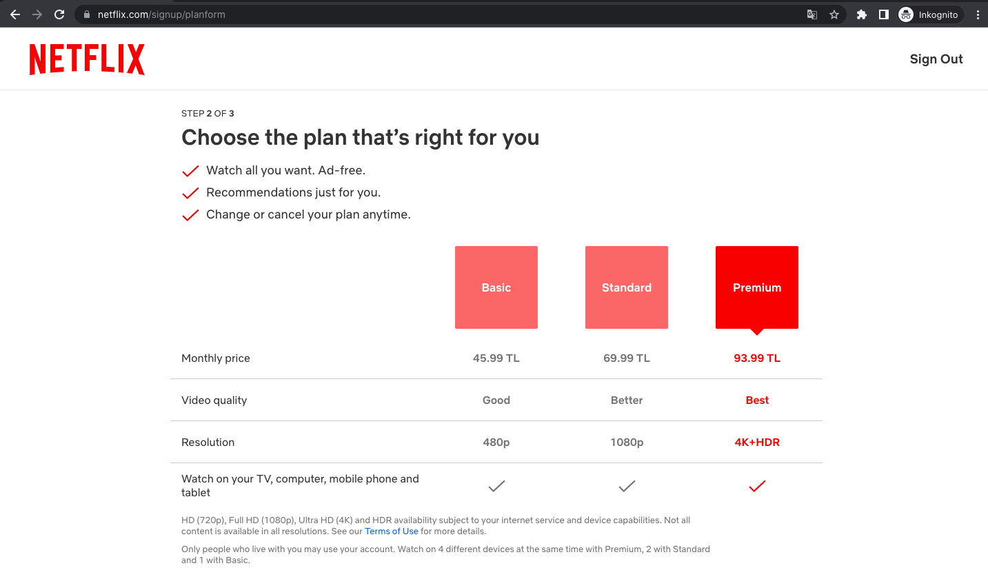Open the Terms of Use link
Viewport: 988px width, 579px height.
tap(392, 531)
